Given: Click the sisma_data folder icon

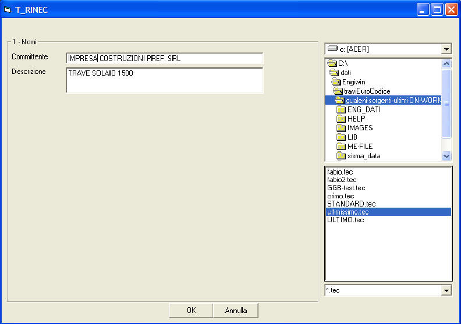Looking at the screenshot, I should pyautogui.click(x=341, y=156).
